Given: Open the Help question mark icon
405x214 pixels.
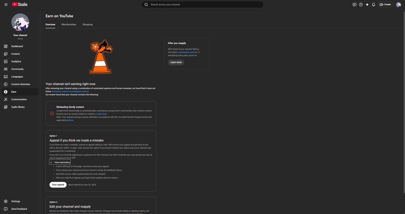Looking at the screenshot, I should coord(361,4).
